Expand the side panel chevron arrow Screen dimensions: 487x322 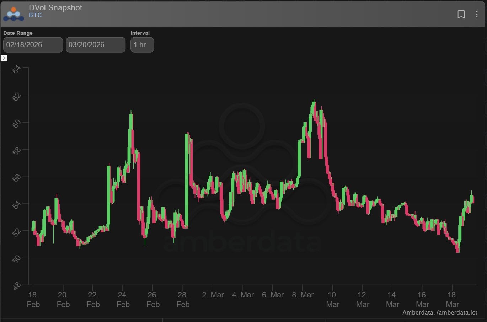pyautogui.click(x=4, y=58)
